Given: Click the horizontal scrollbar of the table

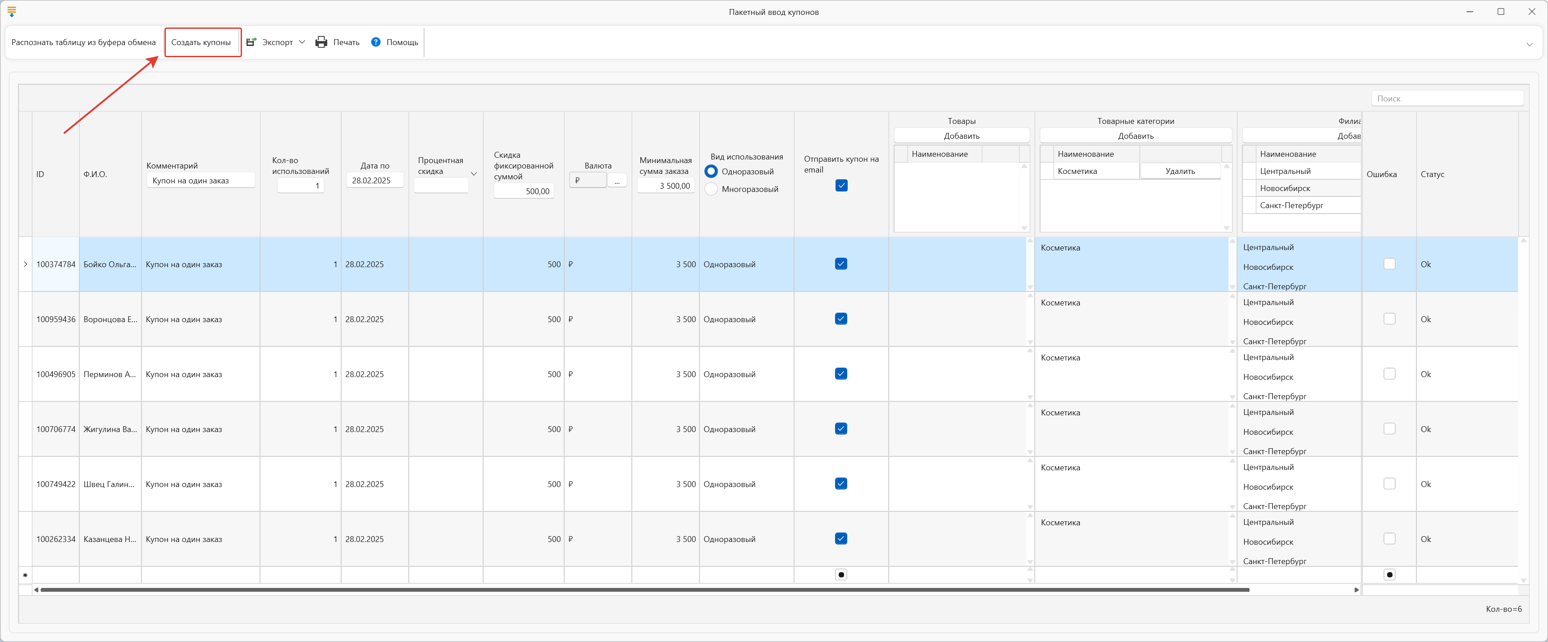Looking at the screenshot, I should pos(645,590).
